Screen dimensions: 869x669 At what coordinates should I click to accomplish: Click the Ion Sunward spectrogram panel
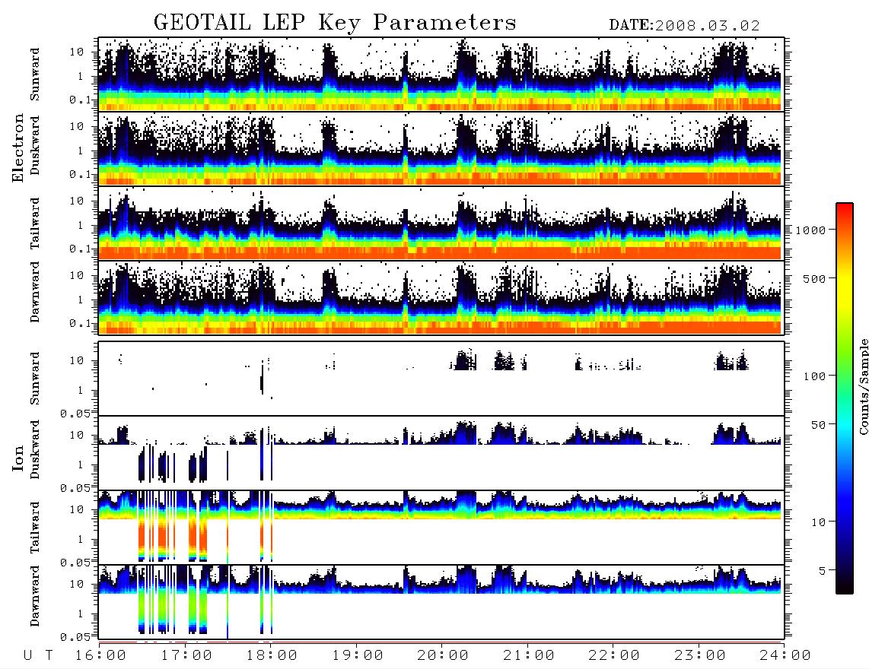[x=441, y=379]
